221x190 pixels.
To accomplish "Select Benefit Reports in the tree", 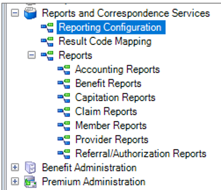I will coord(108,83).
